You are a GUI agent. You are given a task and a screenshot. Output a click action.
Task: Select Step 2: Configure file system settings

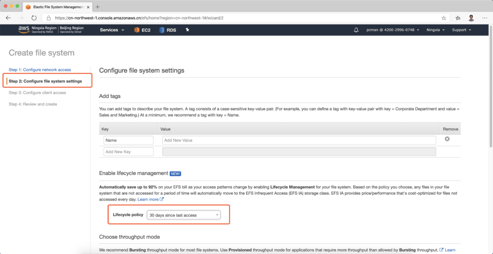tap(45, 81)
